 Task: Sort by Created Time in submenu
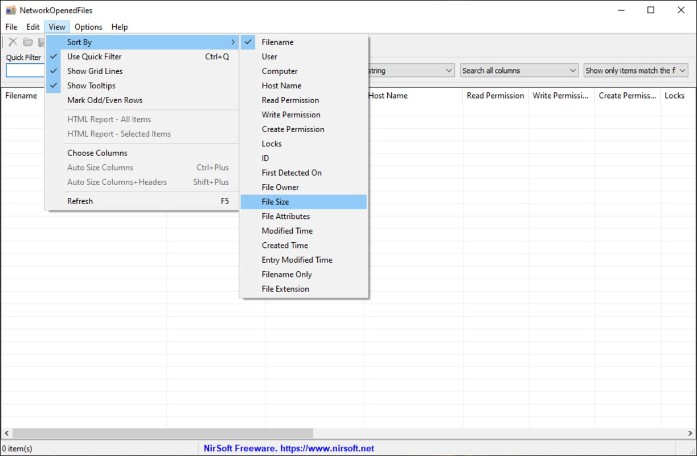[304, 246]
